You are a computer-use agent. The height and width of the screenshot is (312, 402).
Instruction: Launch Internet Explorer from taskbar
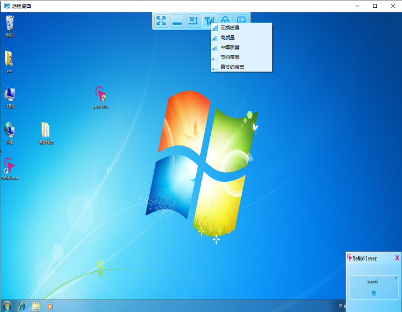coord(22,306)
